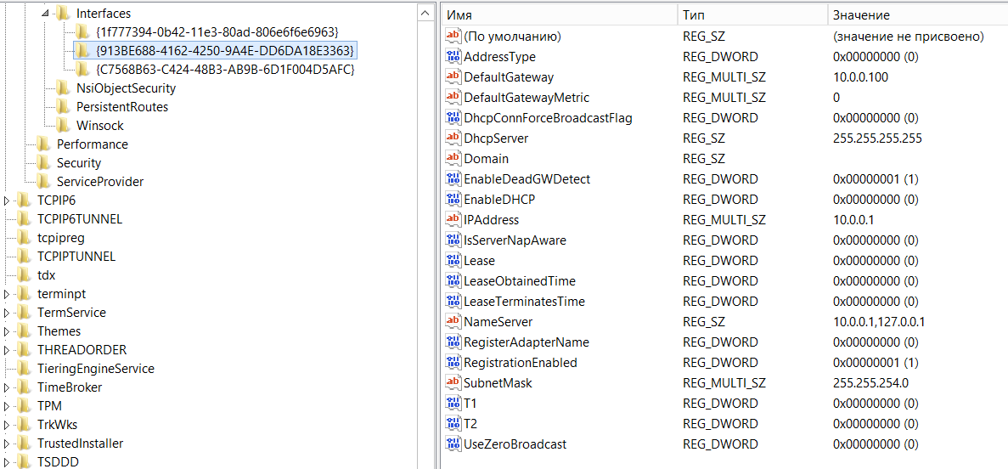Click the string icon beside DefaultGateway
1008x469 pixels.
[x=453, y=77]
